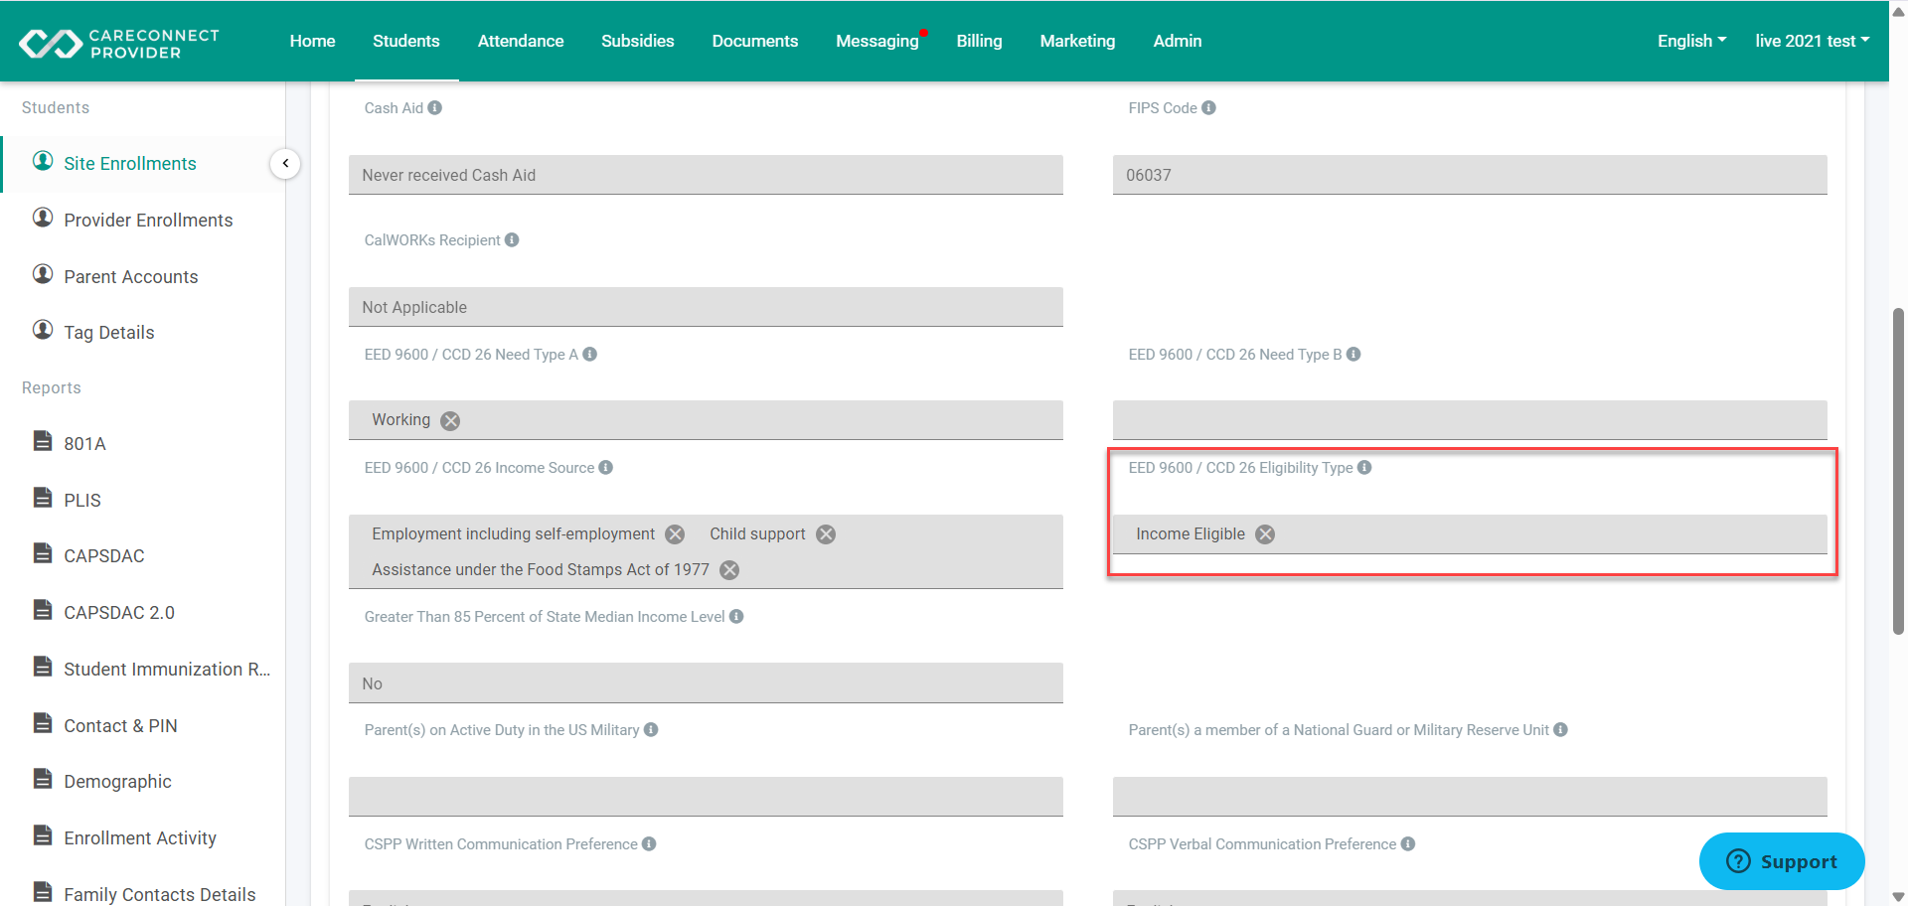Remove the Food Stamps Act of 1977 tag
The height and width of the screenshot is (906, 1908).
[x=729, y=570]
